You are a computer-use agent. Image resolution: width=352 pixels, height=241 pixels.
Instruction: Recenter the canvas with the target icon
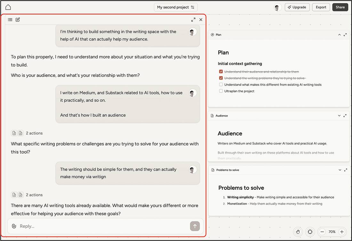tap(310, 232)
